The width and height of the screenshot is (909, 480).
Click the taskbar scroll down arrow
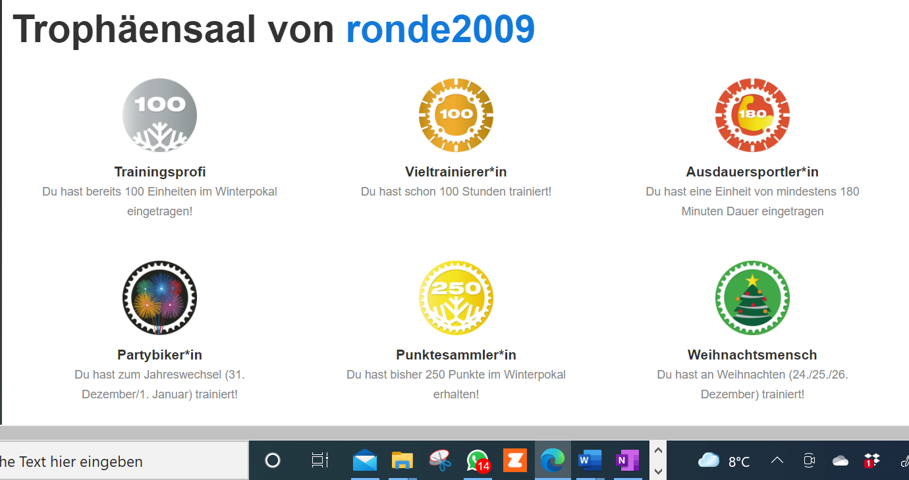tap(657, 471)
